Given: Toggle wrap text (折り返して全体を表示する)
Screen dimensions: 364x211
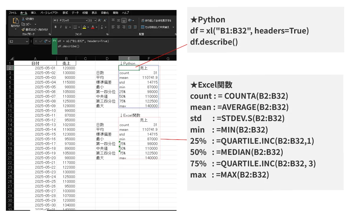Looking at the screenshot, I should point(156,21).
